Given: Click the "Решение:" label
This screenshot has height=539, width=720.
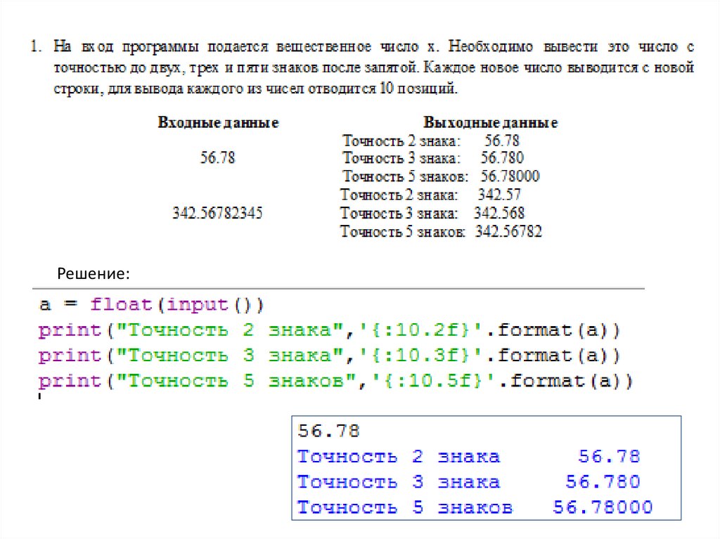Looking at the screenshot, I should (94, 272).
